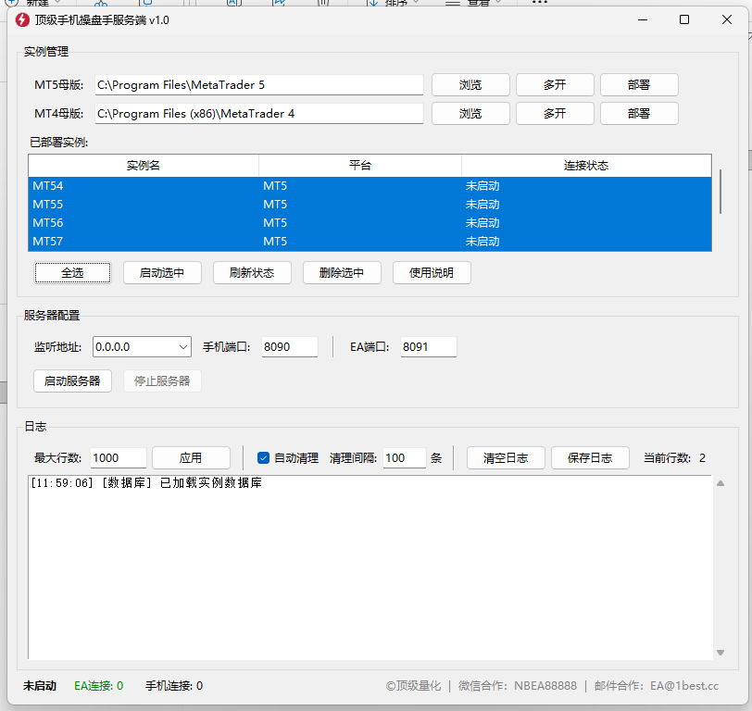Click 部署 button for MT4母版
752x711 pixels.
pyautogui.click(x=639, y=114)
